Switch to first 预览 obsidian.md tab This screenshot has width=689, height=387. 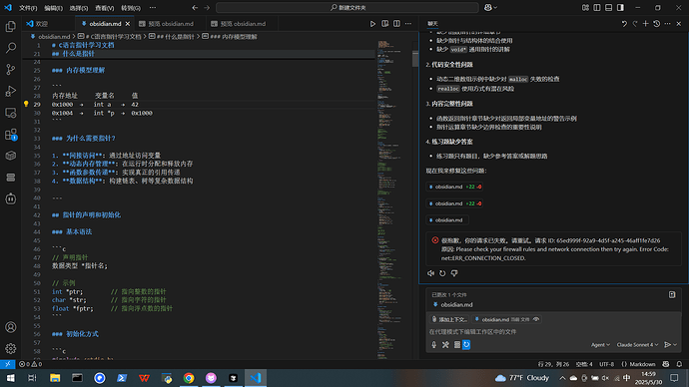click(x=171, y=24)
